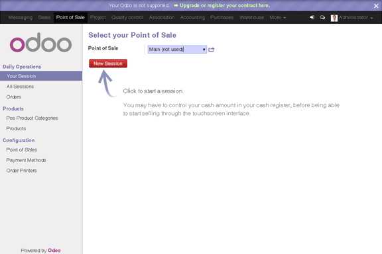Expand the More menu

click(277, 17)
